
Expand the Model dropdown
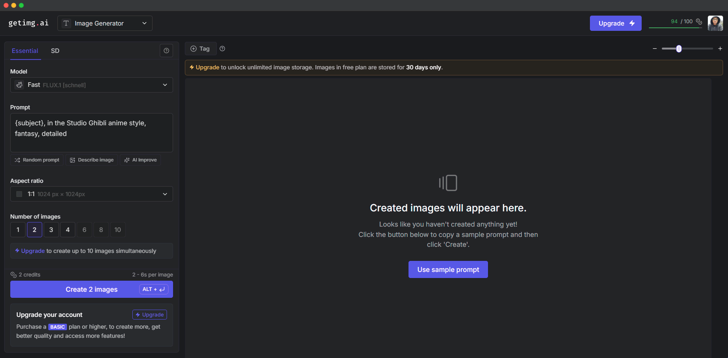pos(92,85)
